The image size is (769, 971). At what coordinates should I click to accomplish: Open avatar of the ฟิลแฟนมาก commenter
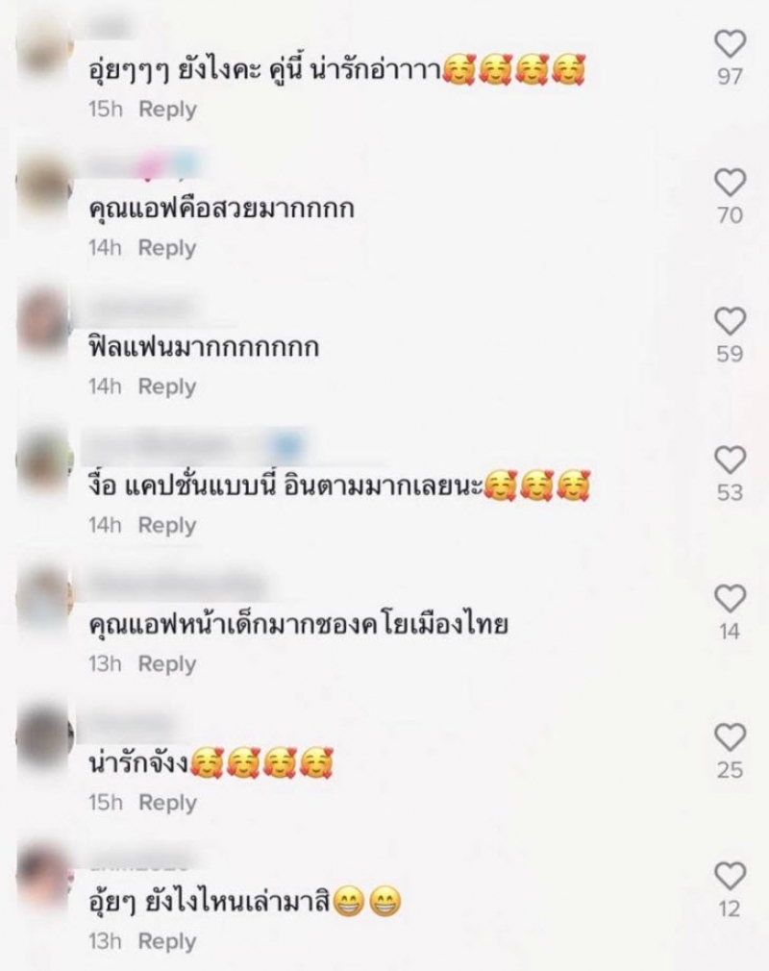point(44,322)
